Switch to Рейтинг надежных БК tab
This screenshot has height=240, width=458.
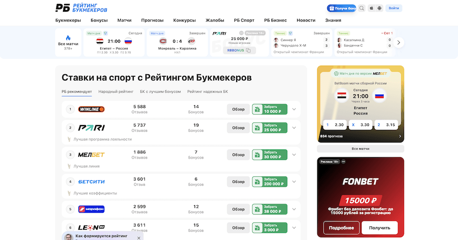pos(208,91)
